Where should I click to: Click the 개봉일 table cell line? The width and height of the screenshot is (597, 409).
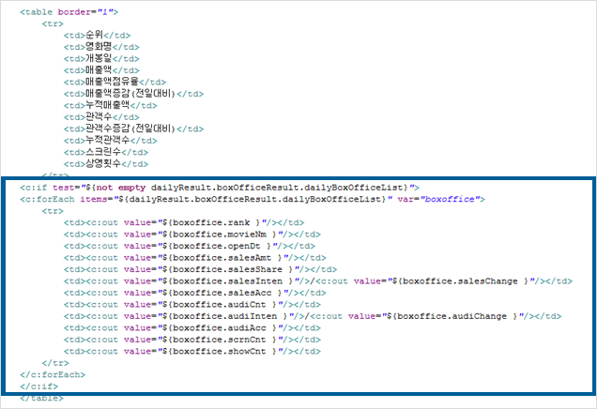coord(101,59)
